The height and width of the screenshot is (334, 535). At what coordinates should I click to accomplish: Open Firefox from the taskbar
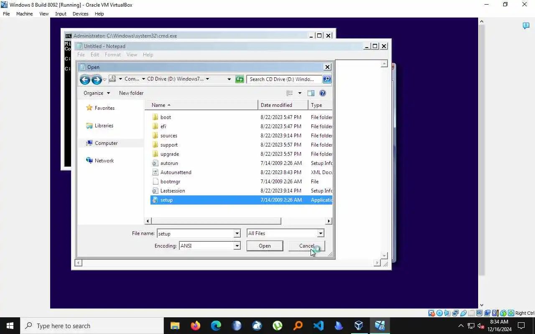pyautogui.click(x=195, y=326)
